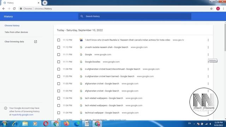Show hidden system tray icons

click(194, 124)
